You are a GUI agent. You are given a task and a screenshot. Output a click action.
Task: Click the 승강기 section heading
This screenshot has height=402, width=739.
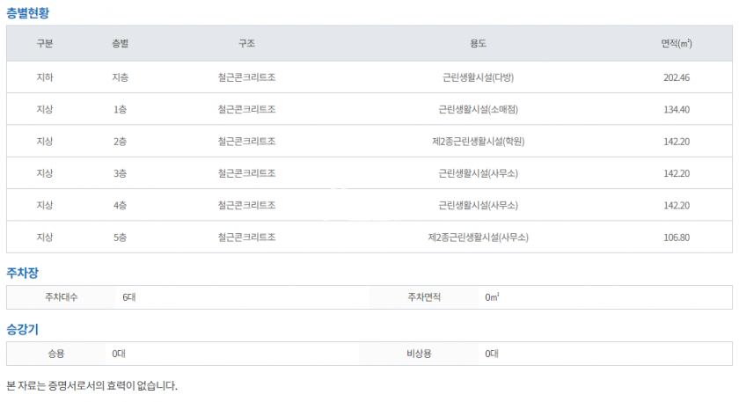coord(24,329)
